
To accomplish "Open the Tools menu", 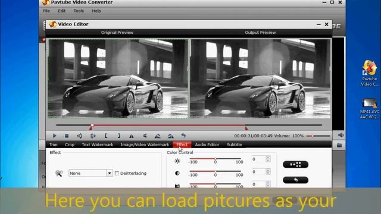I will tap(79, 11).
